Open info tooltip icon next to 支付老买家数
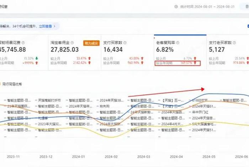Screen dimensions: 249x167 (x=234, y=43)
